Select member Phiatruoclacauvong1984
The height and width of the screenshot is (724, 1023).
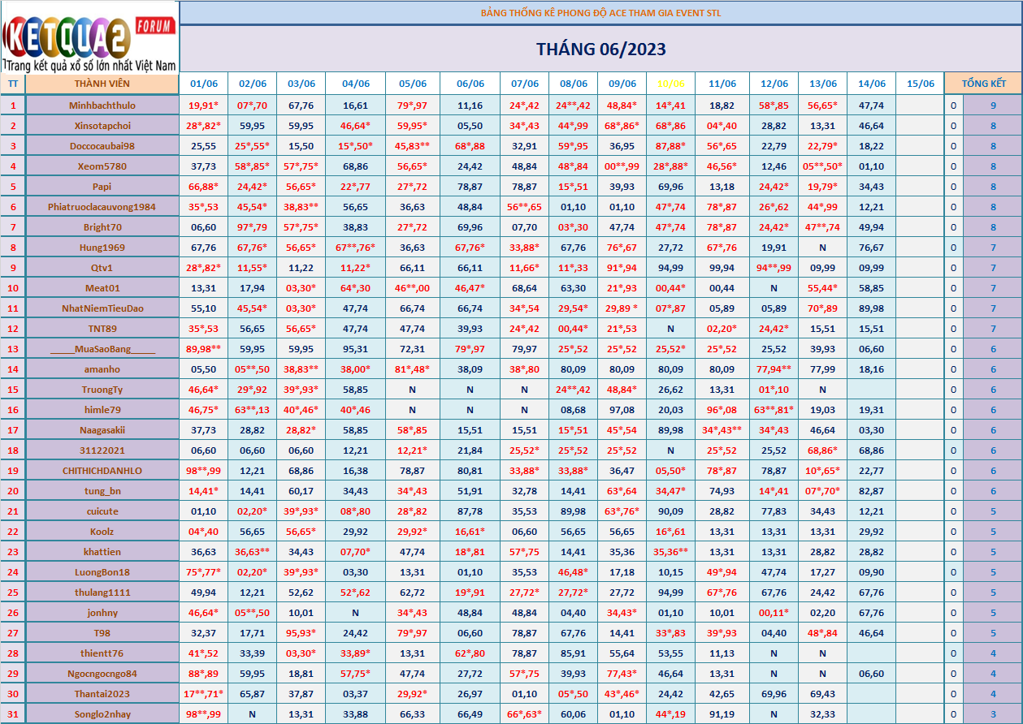click(x=102, y=207)
